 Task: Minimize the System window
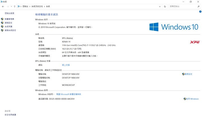pos(183,2)
